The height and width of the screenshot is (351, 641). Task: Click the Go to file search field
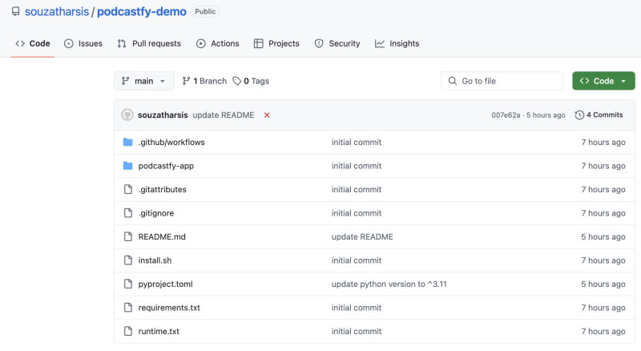click(502, 81)
